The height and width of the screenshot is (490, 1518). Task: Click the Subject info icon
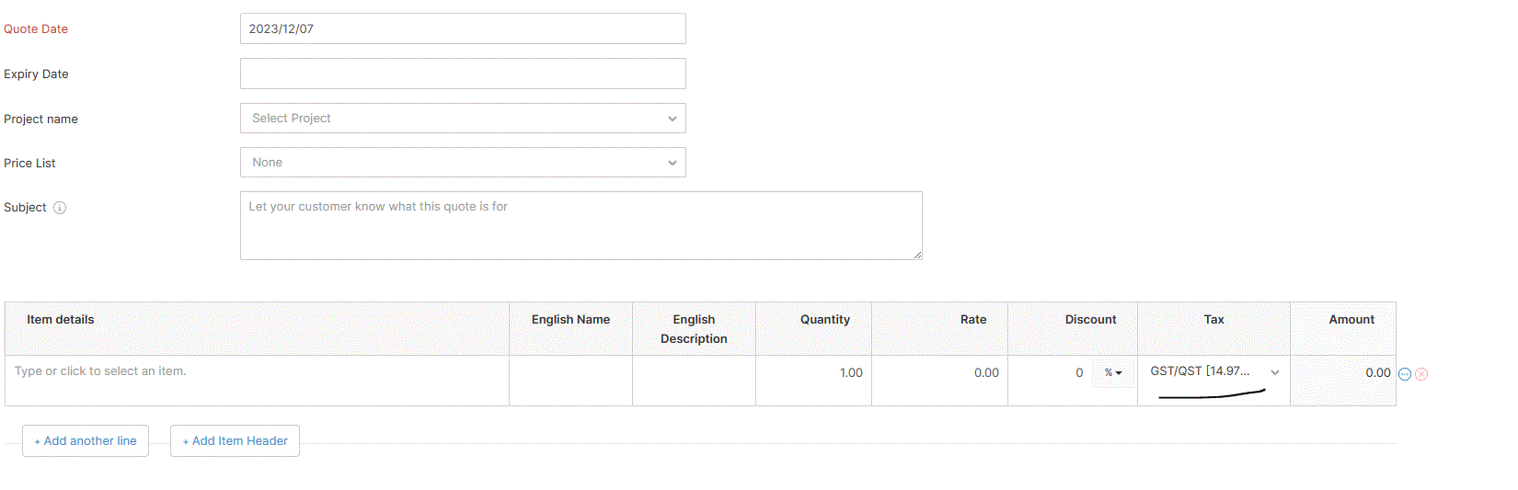click(60, 208)
